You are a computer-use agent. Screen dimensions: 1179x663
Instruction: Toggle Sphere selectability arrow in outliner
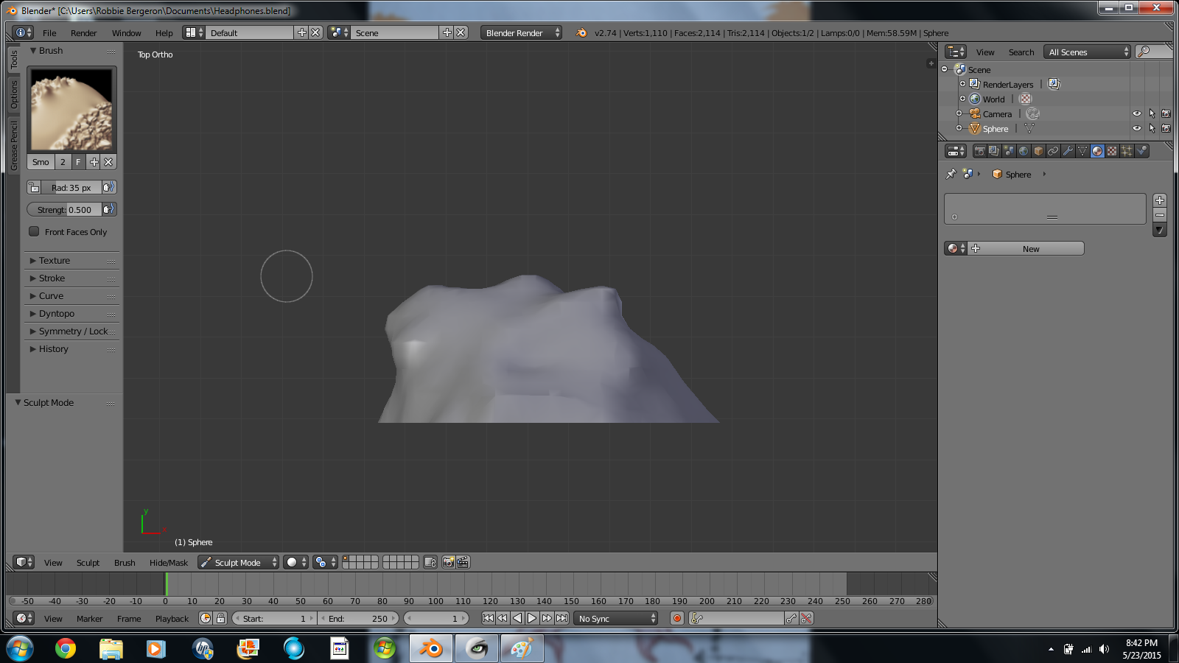point(1152,128)
